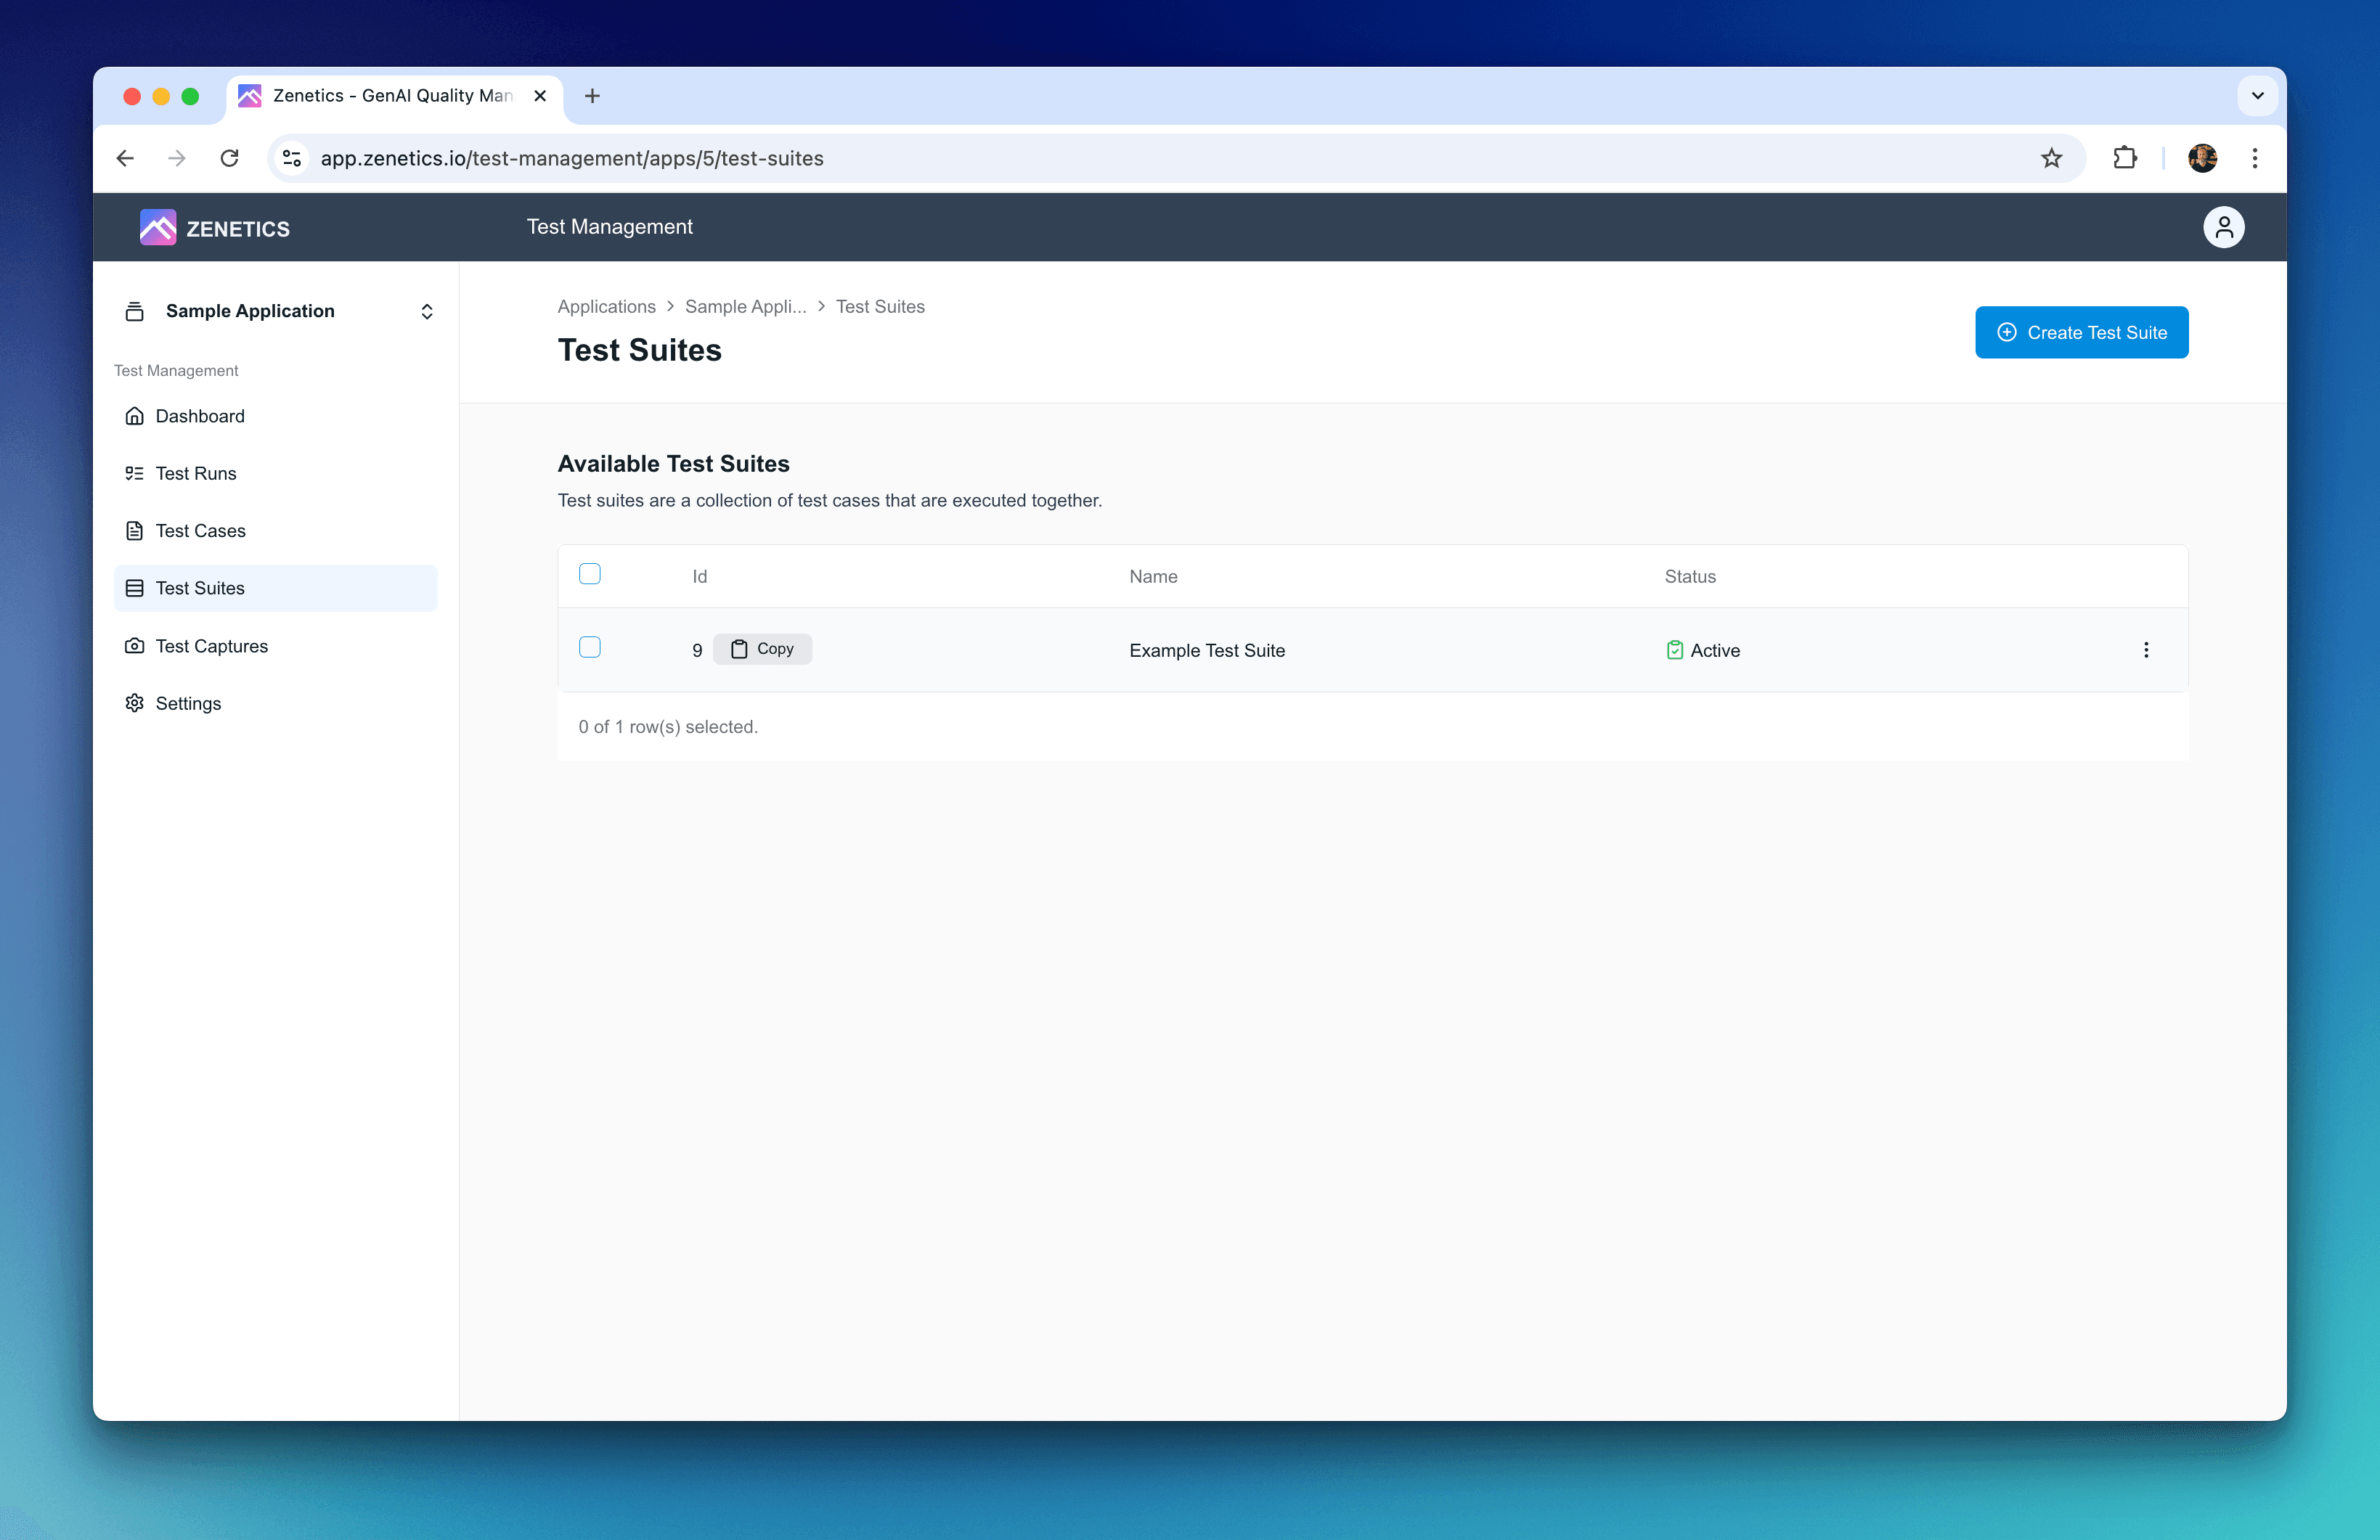Image resolution: width=2380 pixels, height=1540 pixels.
Task: Expand the Sample Application switcher
Action: click(426, 311)
